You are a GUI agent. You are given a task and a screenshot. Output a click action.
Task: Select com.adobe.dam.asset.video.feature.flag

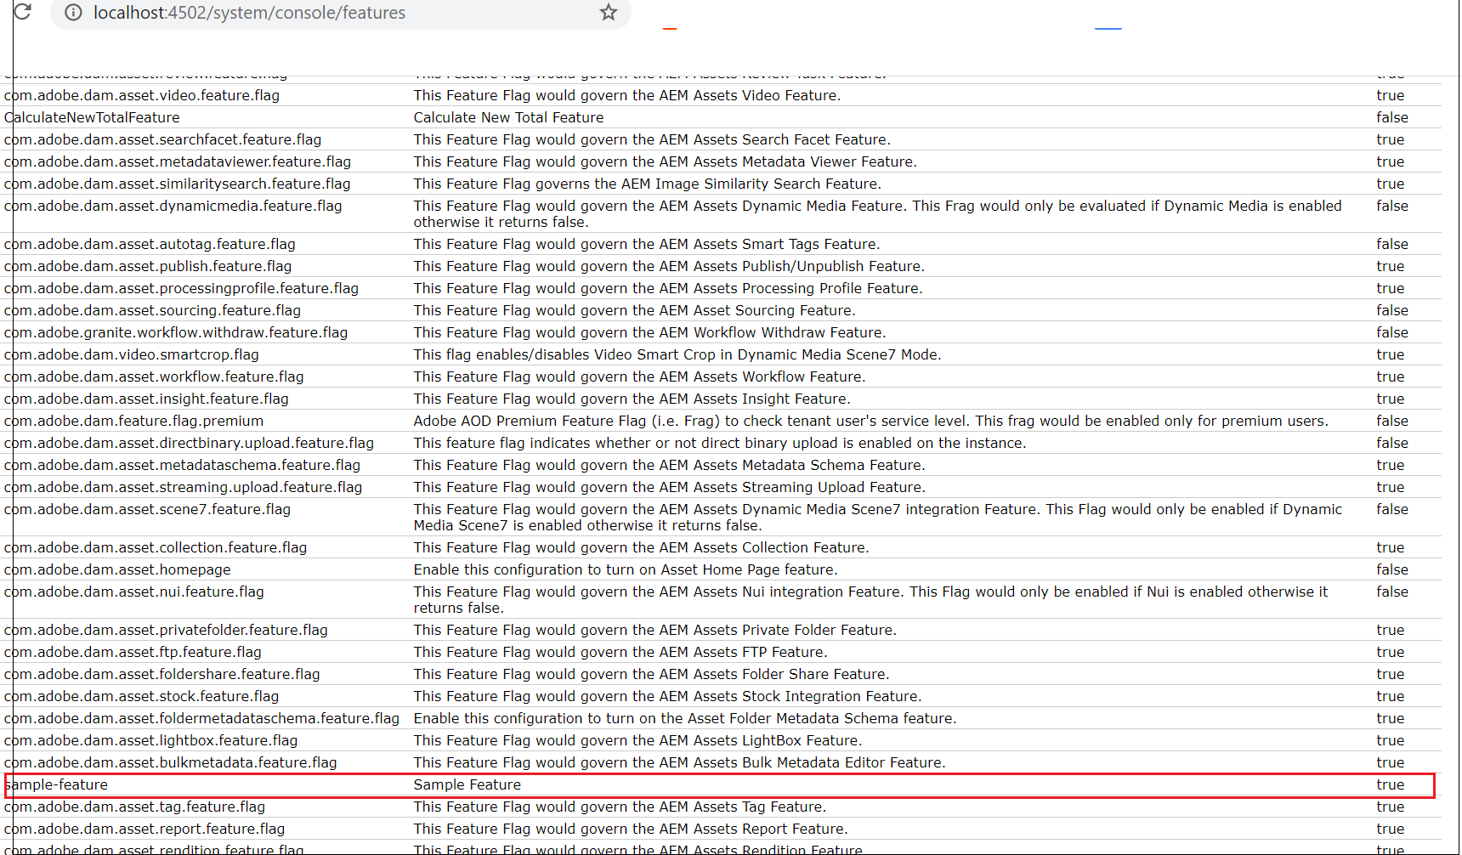(x=142, y=95)
